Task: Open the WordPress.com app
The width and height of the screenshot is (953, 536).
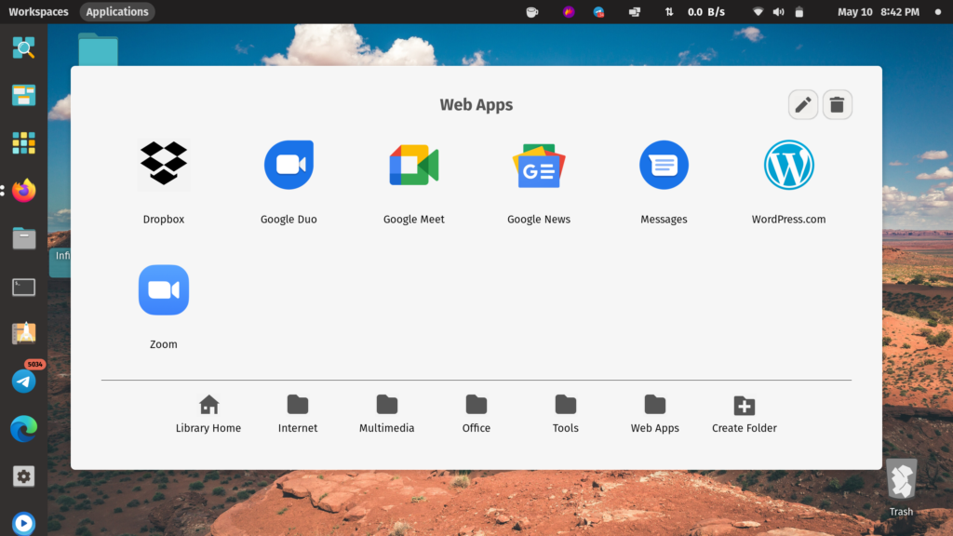Action: (789, 165)
